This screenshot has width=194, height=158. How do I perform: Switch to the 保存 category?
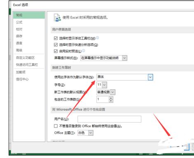point(19,36)
